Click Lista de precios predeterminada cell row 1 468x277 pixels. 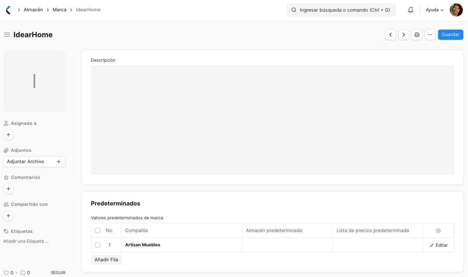378,245
